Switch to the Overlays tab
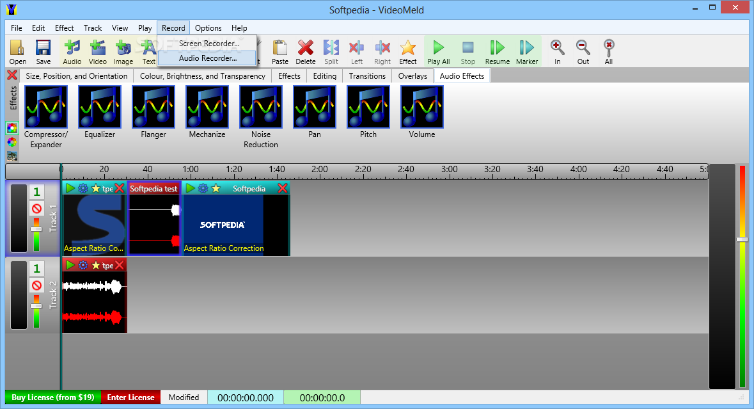This screenshot has width=754, height=409. click(x=412, y=76)
